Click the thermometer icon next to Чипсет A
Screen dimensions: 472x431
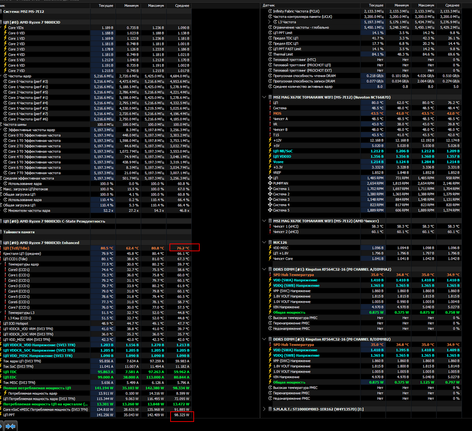pyautogui.click(x=270, y=119)
